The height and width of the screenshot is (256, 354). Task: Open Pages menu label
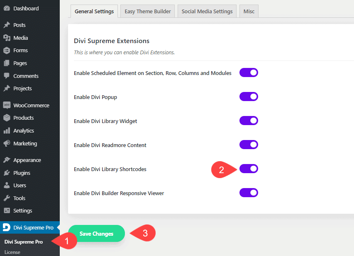coord(20,63)
